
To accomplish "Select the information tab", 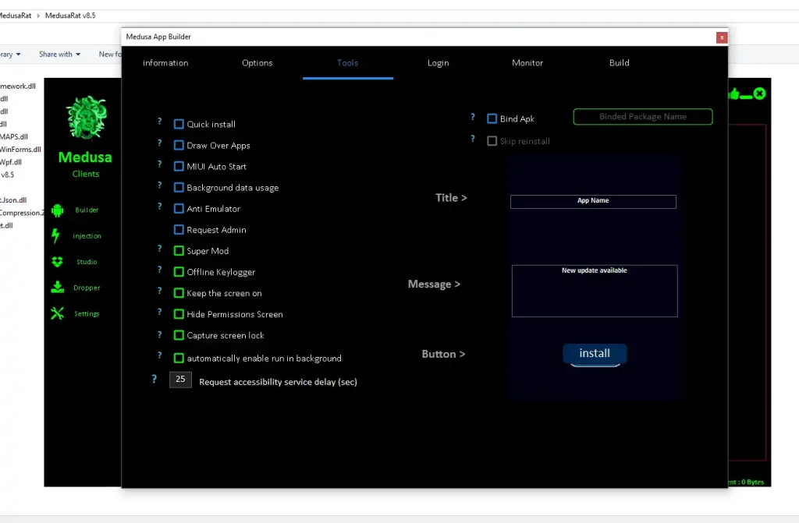I will pyautogui.click(x=165, y=63).
